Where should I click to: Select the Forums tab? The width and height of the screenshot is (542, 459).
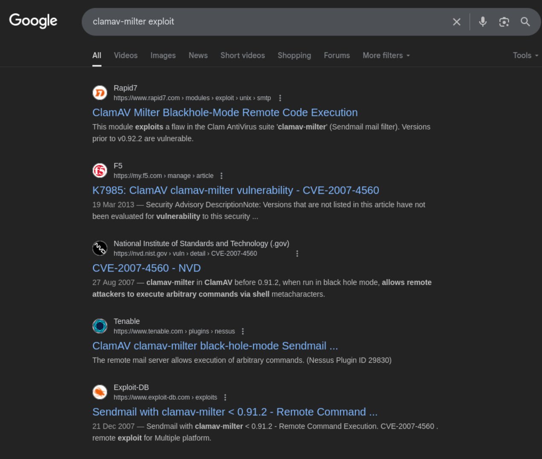pyautogui.click(x=337, y=55)
